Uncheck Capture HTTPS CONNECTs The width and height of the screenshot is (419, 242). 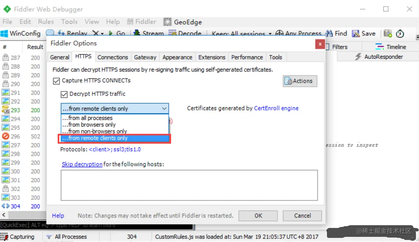click(x=56, y=81)
